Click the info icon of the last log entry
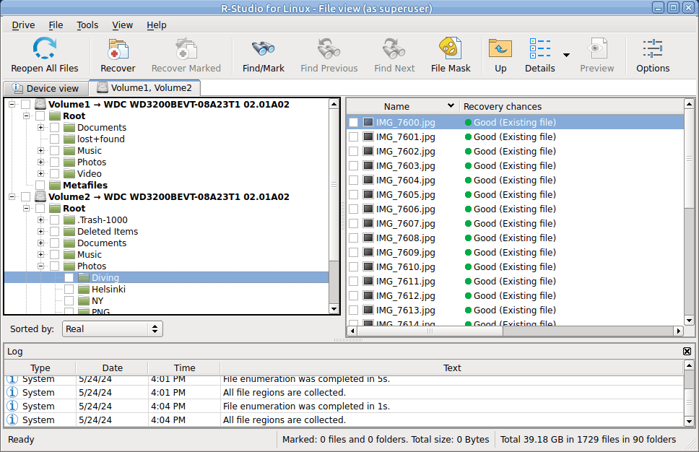The image size is (699, 452). point(12,420)
